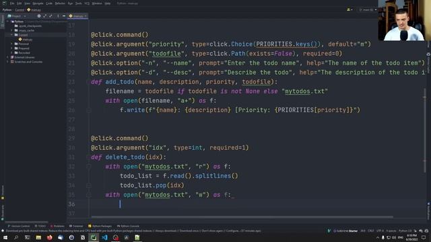The image size is (431, 242).
Task: Open Project panel options (vertical dots)
Action: click(58, 16)
